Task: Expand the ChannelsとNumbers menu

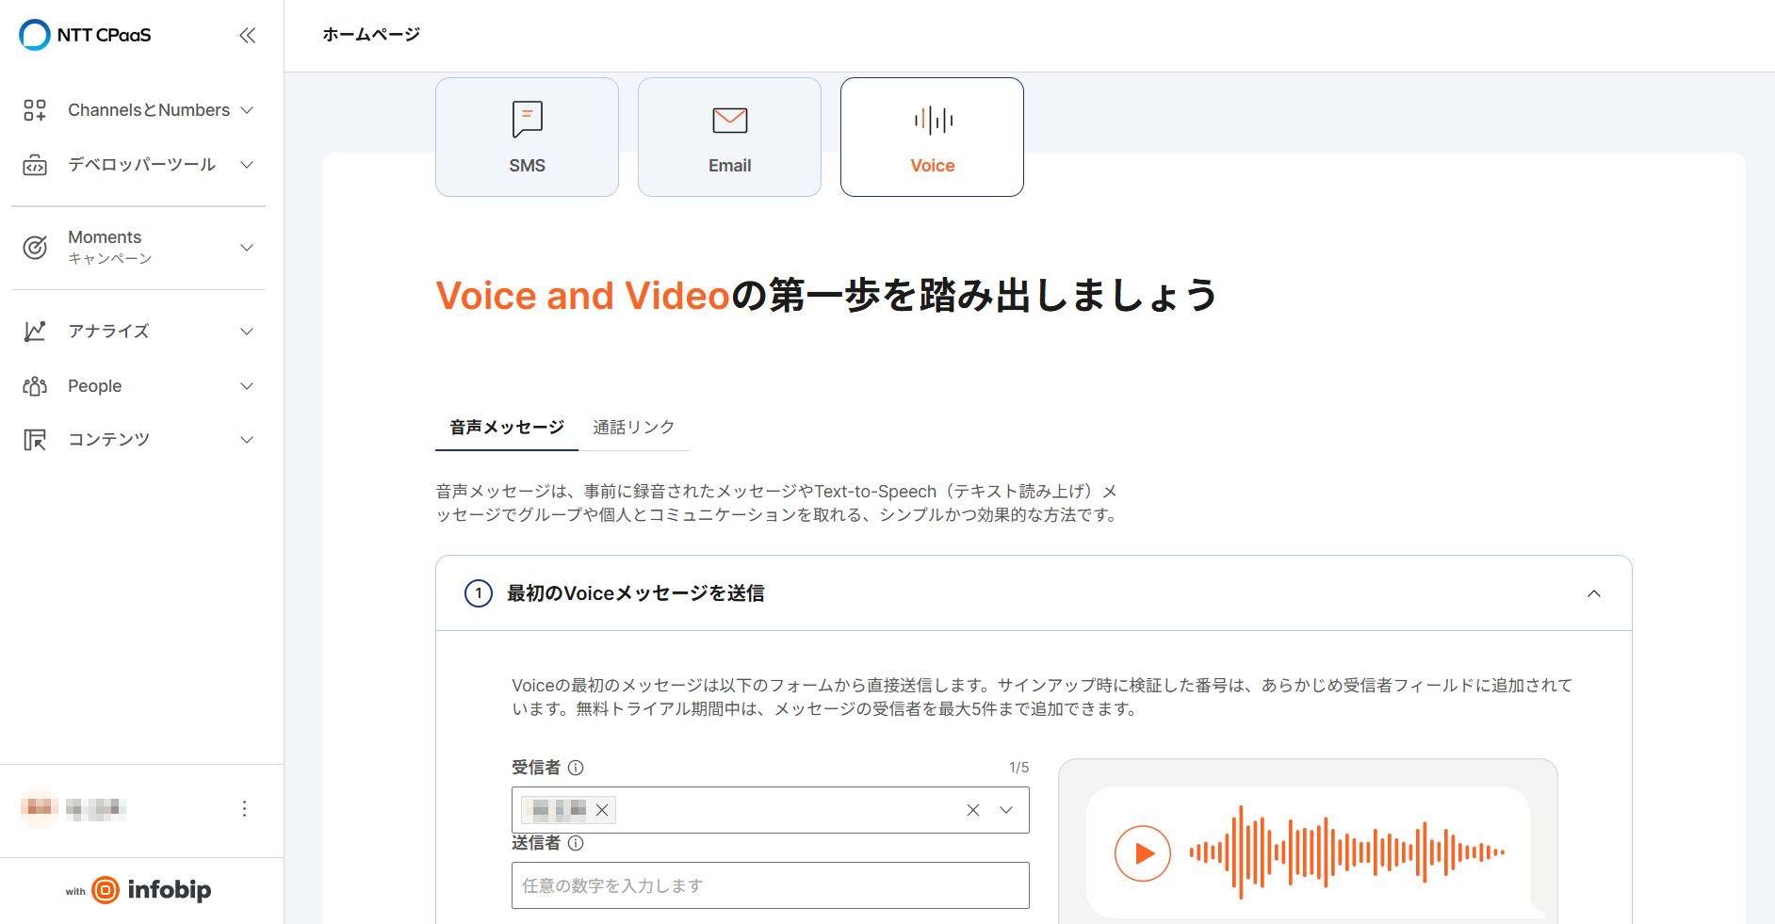Action: [247, 110]
